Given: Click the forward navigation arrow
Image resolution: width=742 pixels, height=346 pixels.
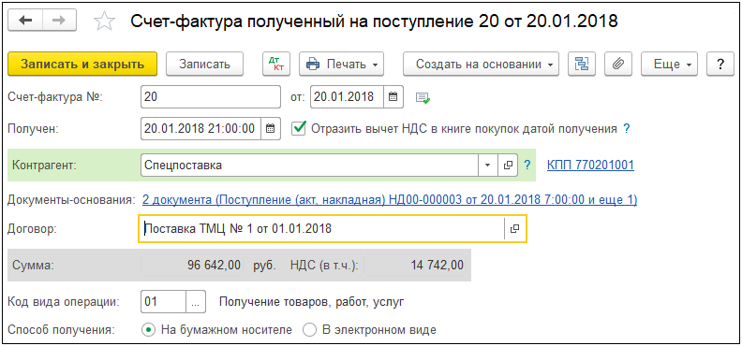Looking at the screenshot, I should pyautogui.click(x=60, y=22).
